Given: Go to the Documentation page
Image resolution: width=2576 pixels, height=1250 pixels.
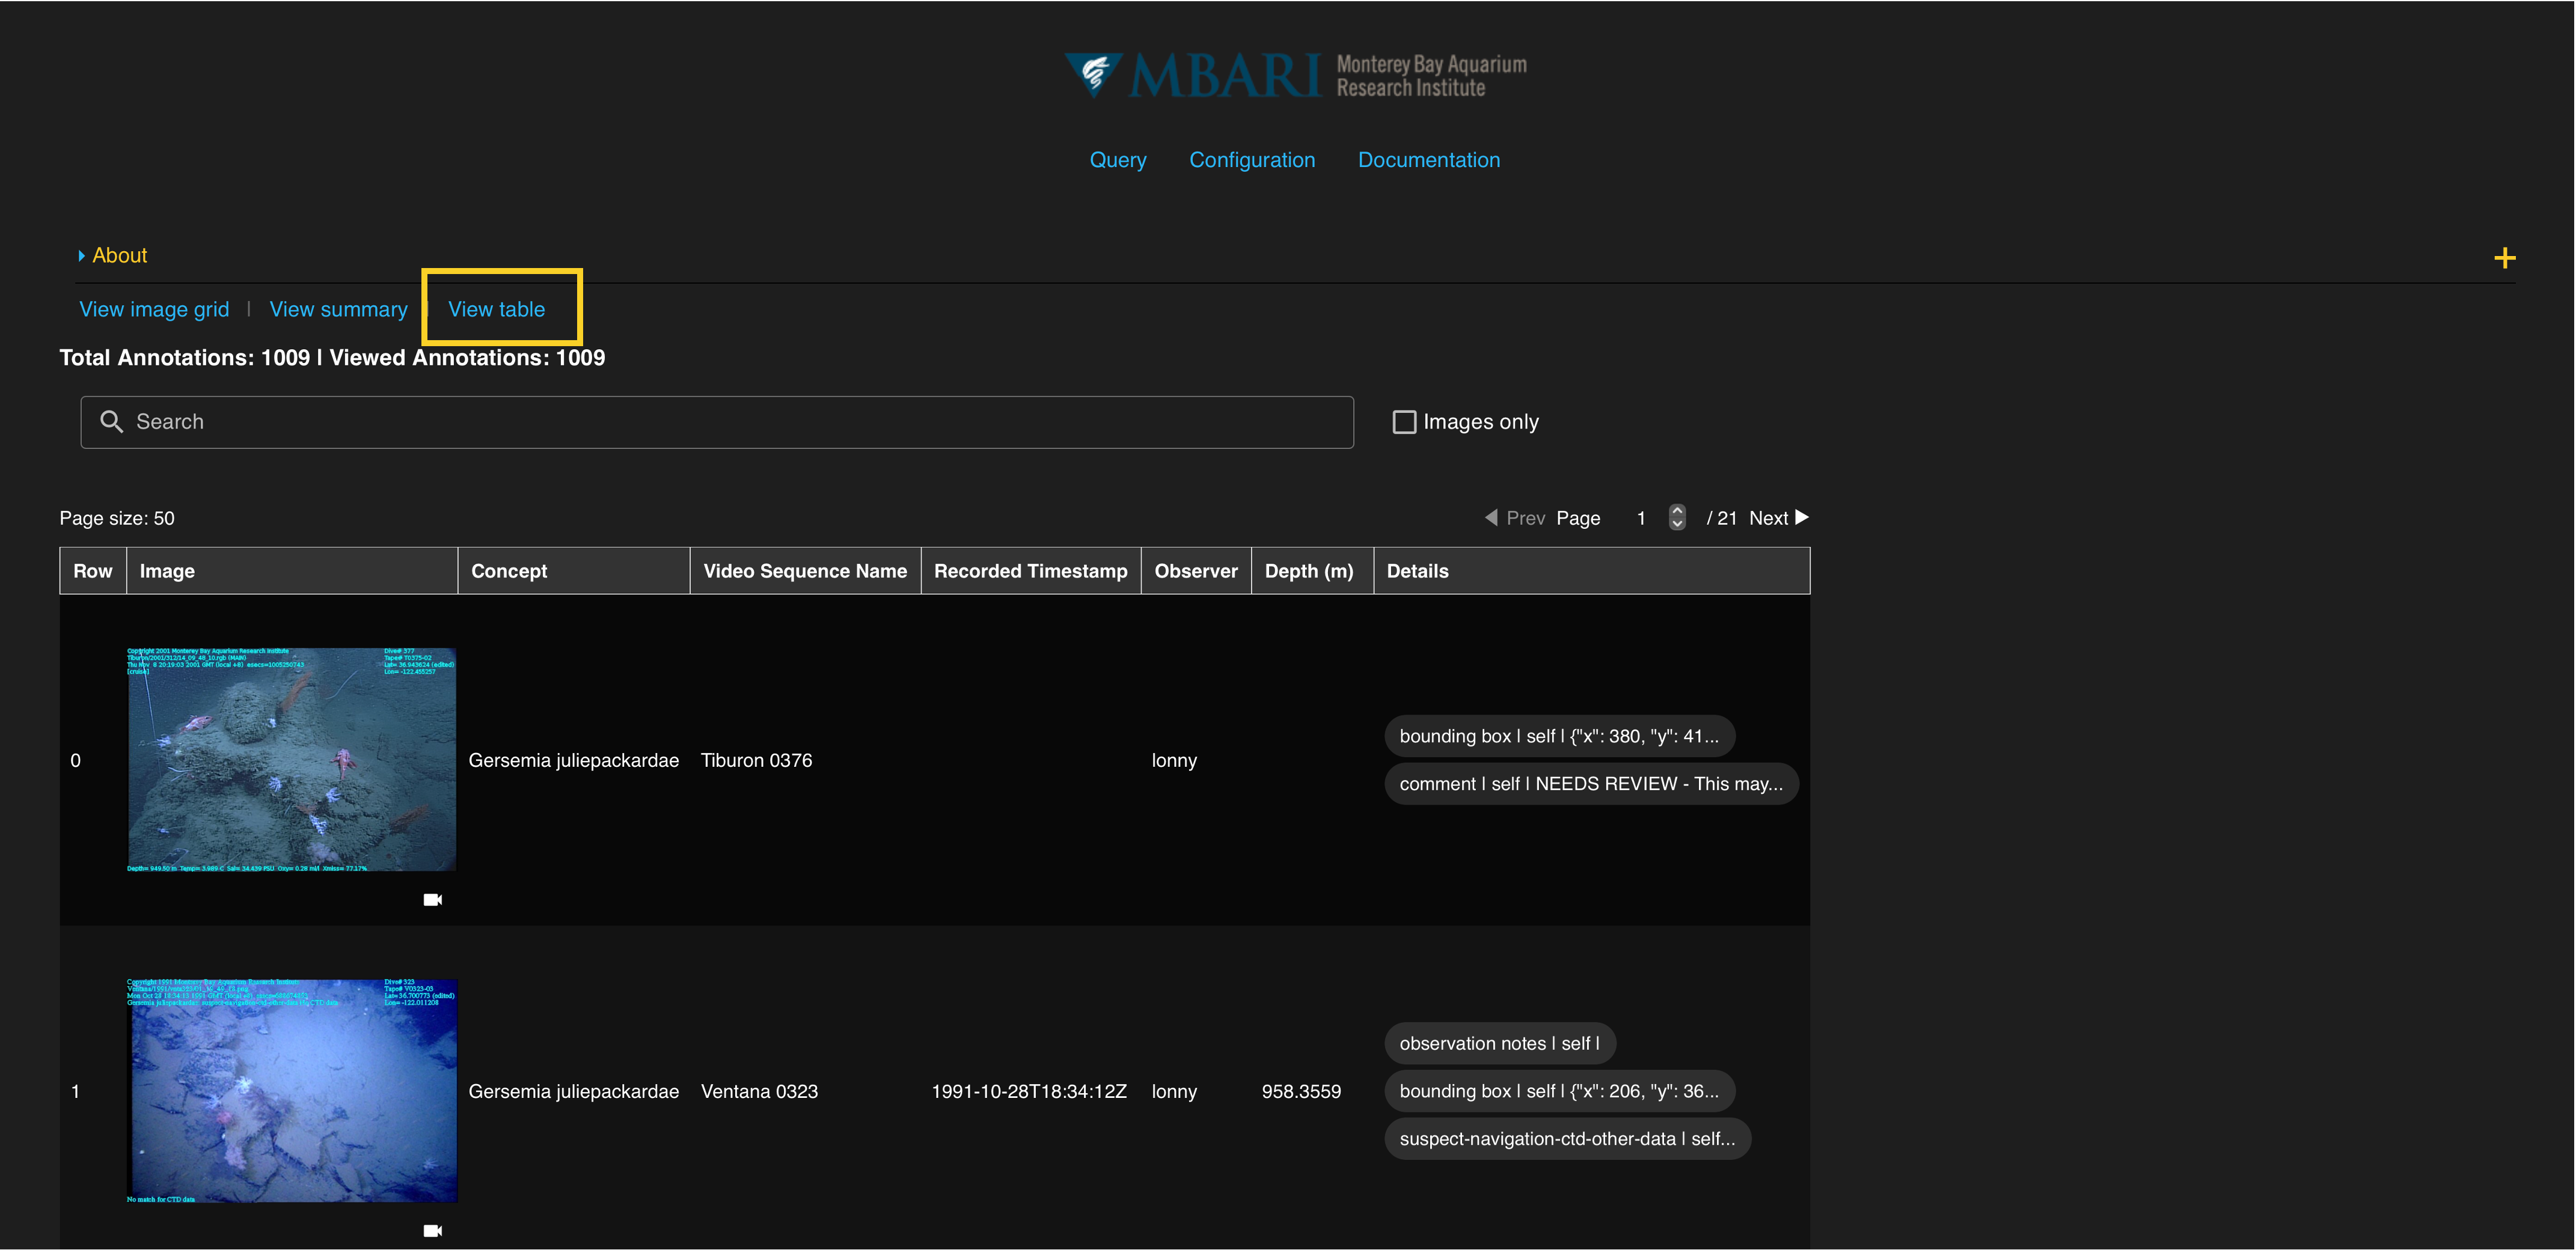Looking at the screenshot, I should point(1428,160).
